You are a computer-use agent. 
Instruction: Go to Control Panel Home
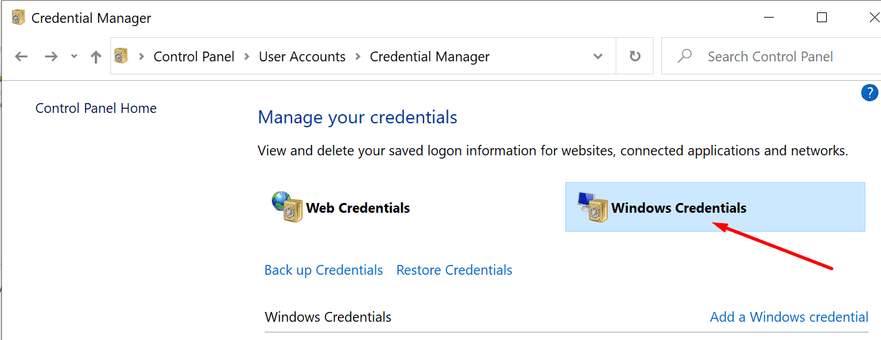coord(96,108)
